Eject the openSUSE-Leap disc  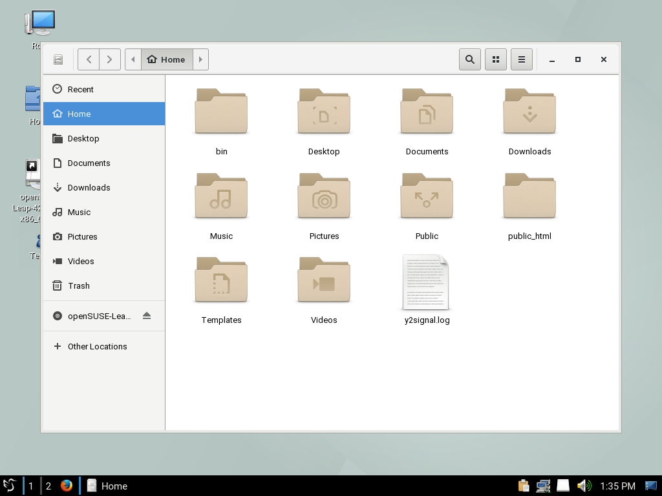(147, 316)
